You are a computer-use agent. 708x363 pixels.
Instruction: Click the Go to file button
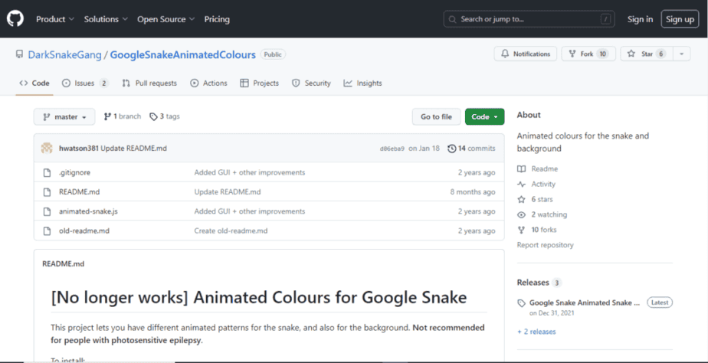coord(436,116)
